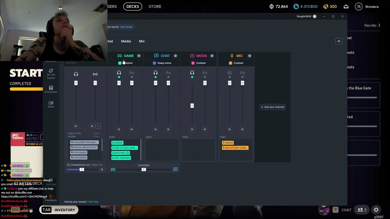Open the DECKS tab in the game
Image resolution: width=390 pixels, height=219 pixels.
[x=133, y=6]
